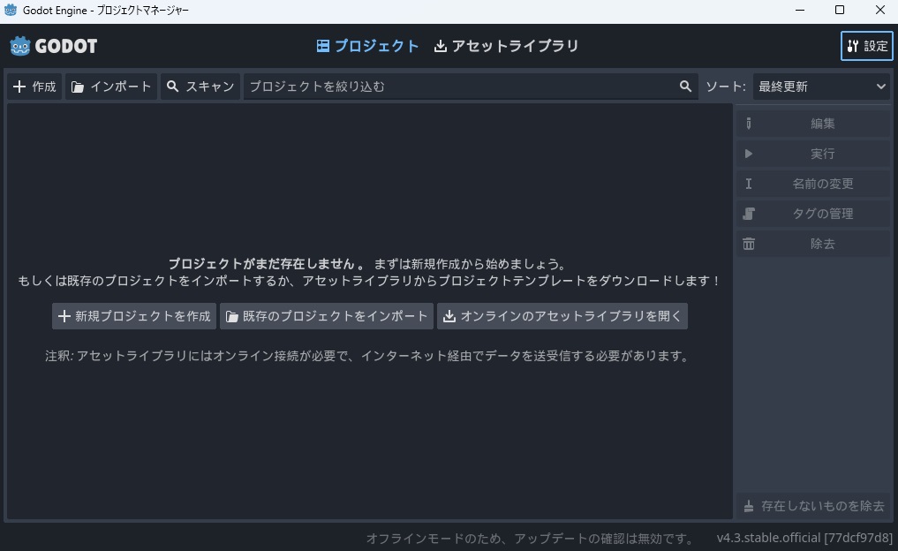Click the 作成 plus button in toolbar

coord(34,87)
